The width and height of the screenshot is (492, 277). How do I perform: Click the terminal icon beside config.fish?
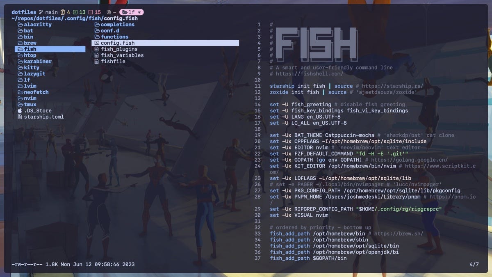tap(97, 43)
